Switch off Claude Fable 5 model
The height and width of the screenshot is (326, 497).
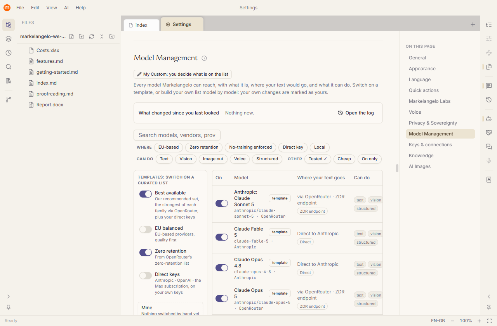pyautogui.click(x=222, y=237)
